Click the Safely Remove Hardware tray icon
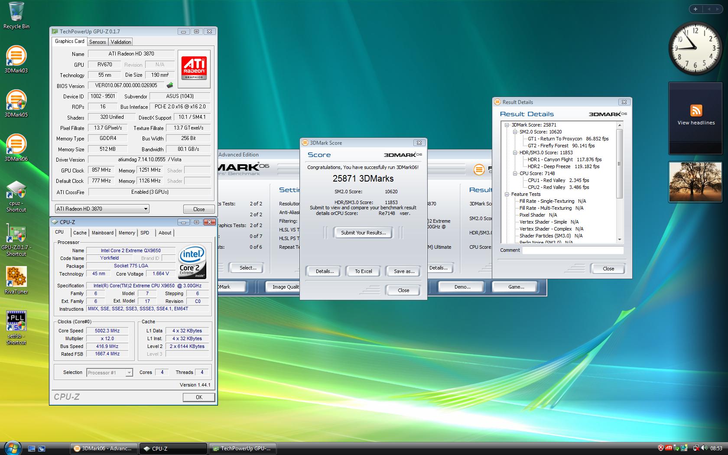728x455 pixels. click(677, 448)
